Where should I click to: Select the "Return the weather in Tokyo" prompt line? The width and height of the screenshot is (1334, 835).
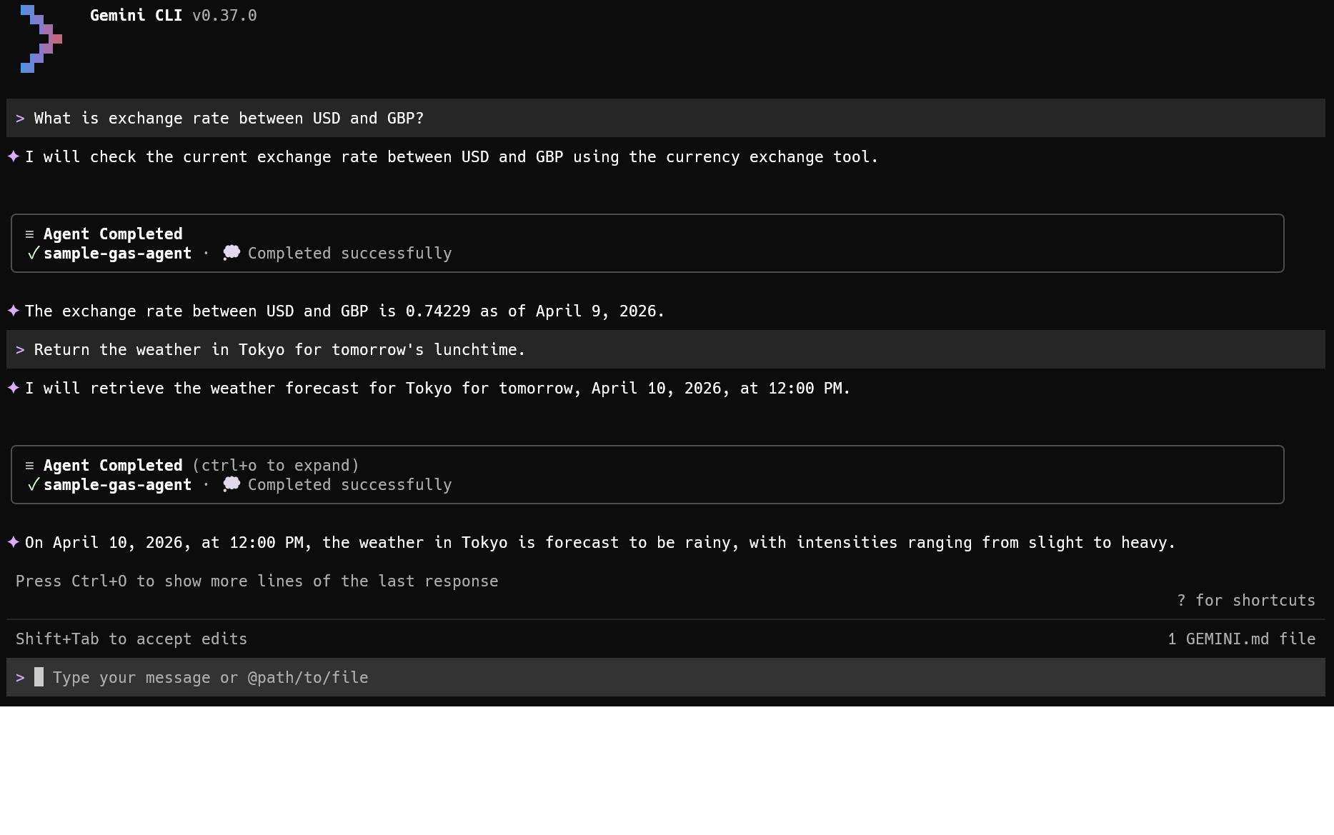click(279, 350)
